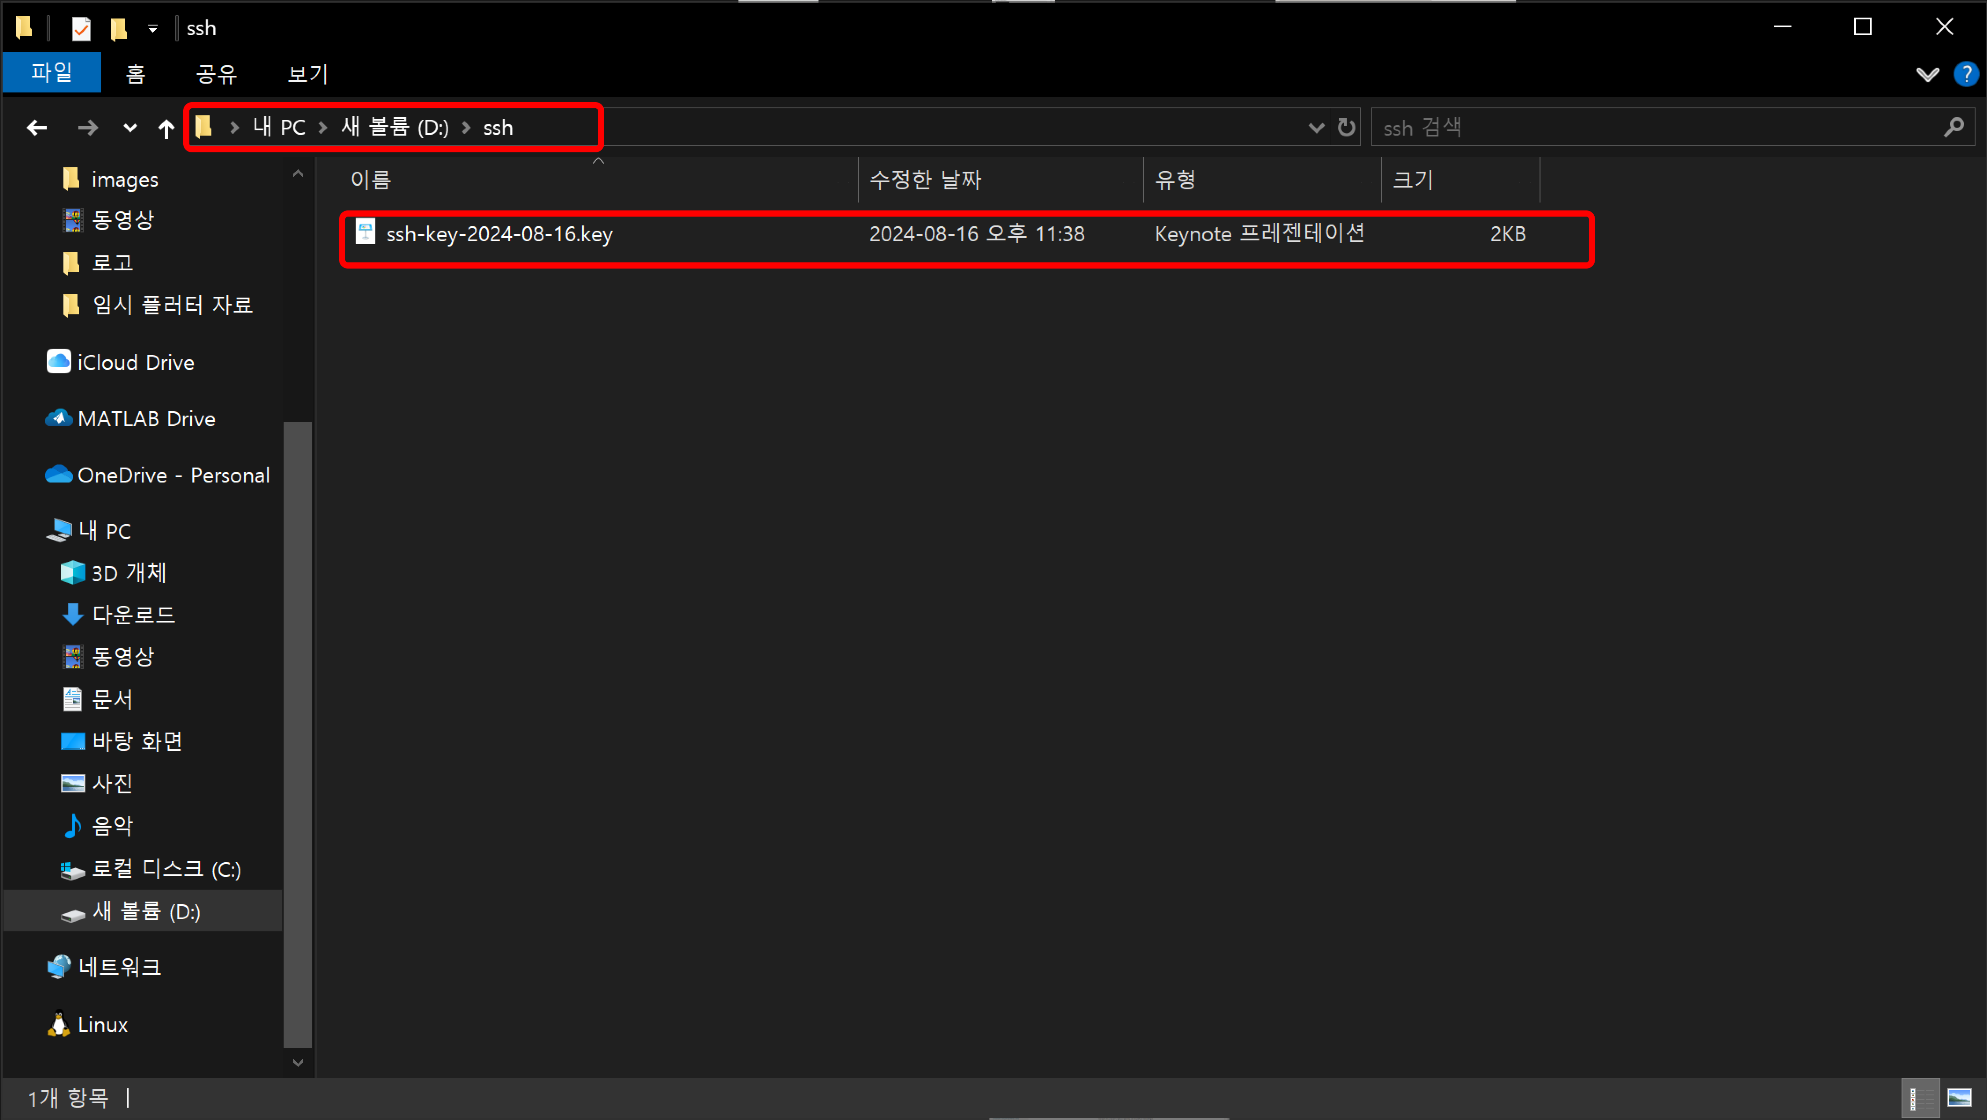
Task: Open iCloud Drive in sidebar
Action: coord(135,362)
